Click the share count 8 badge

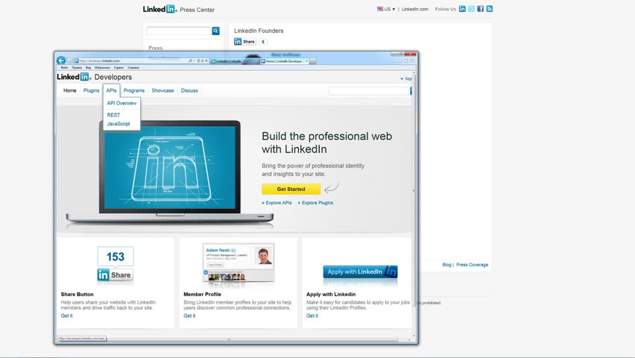(263, 41)
